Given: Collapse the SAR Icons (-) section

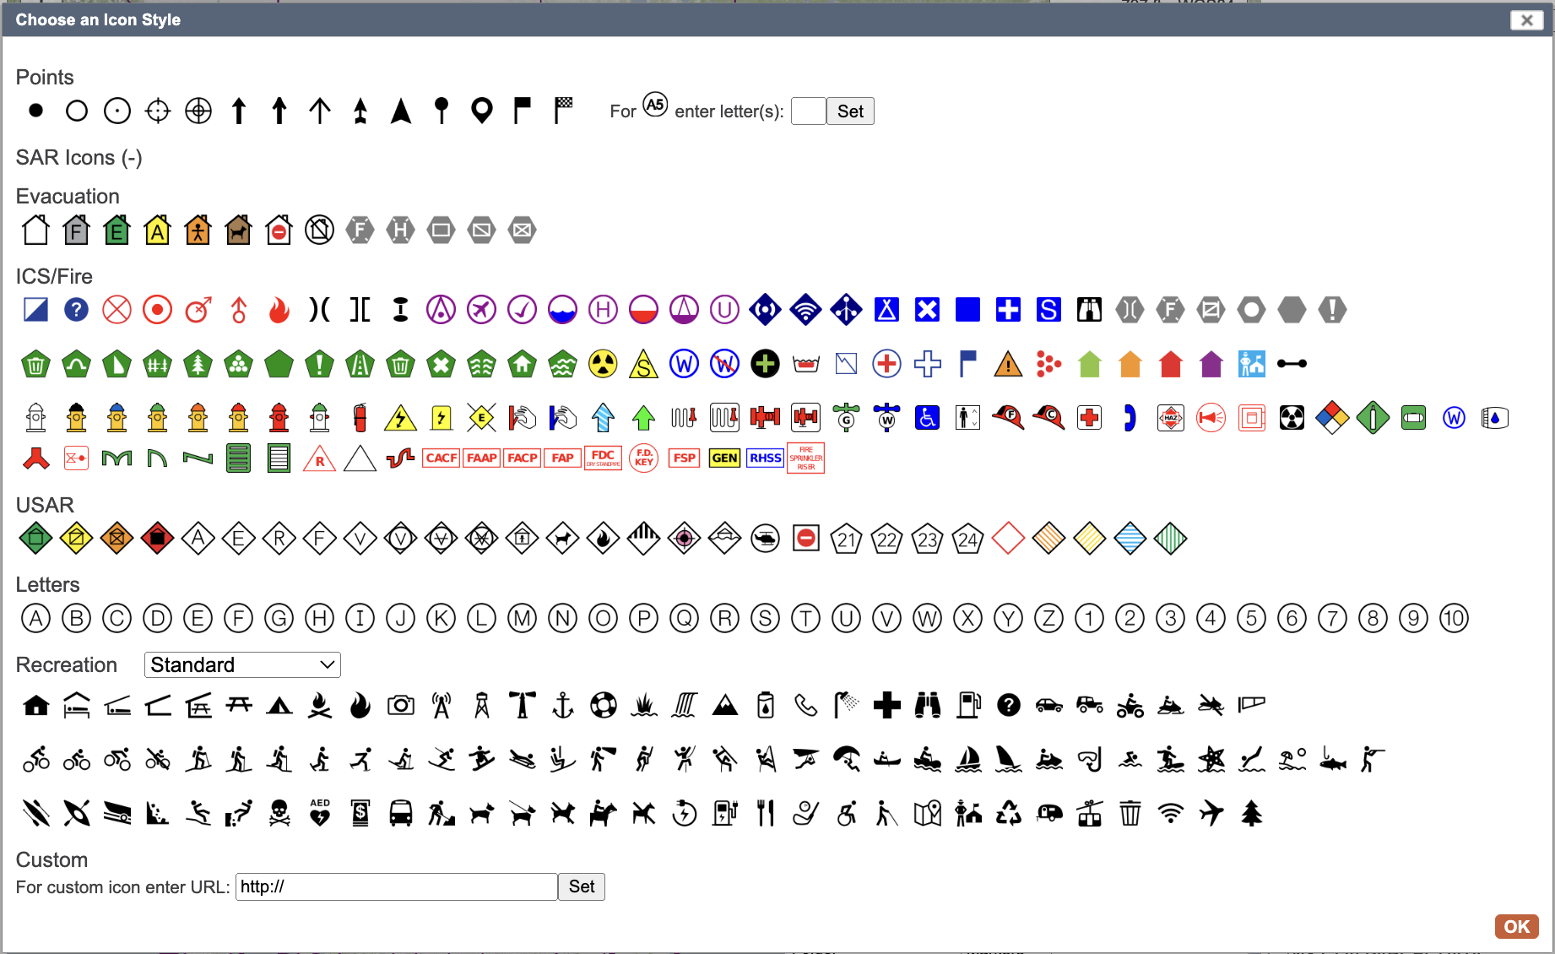Looking at the screenshot, I should click(79, 158).
